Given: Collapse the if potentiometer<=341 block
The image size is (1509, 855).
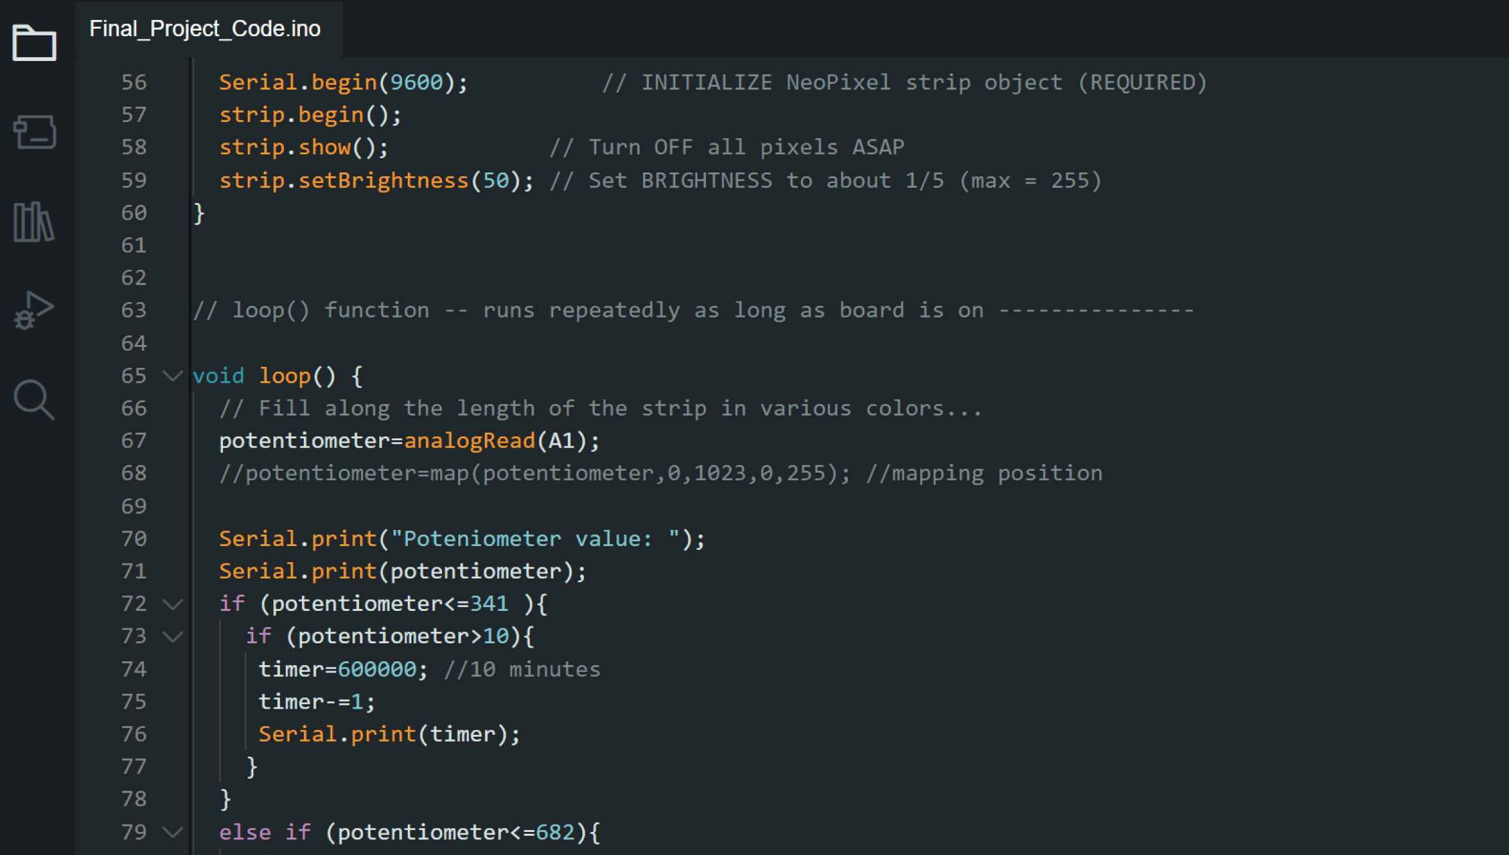Looking at the screenshot, I should (172, 603).
